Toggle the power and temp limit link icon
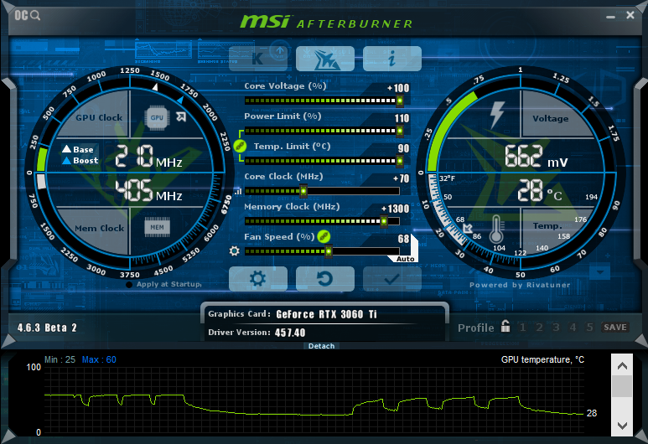648x444 pixels. [x=240, y=146]
